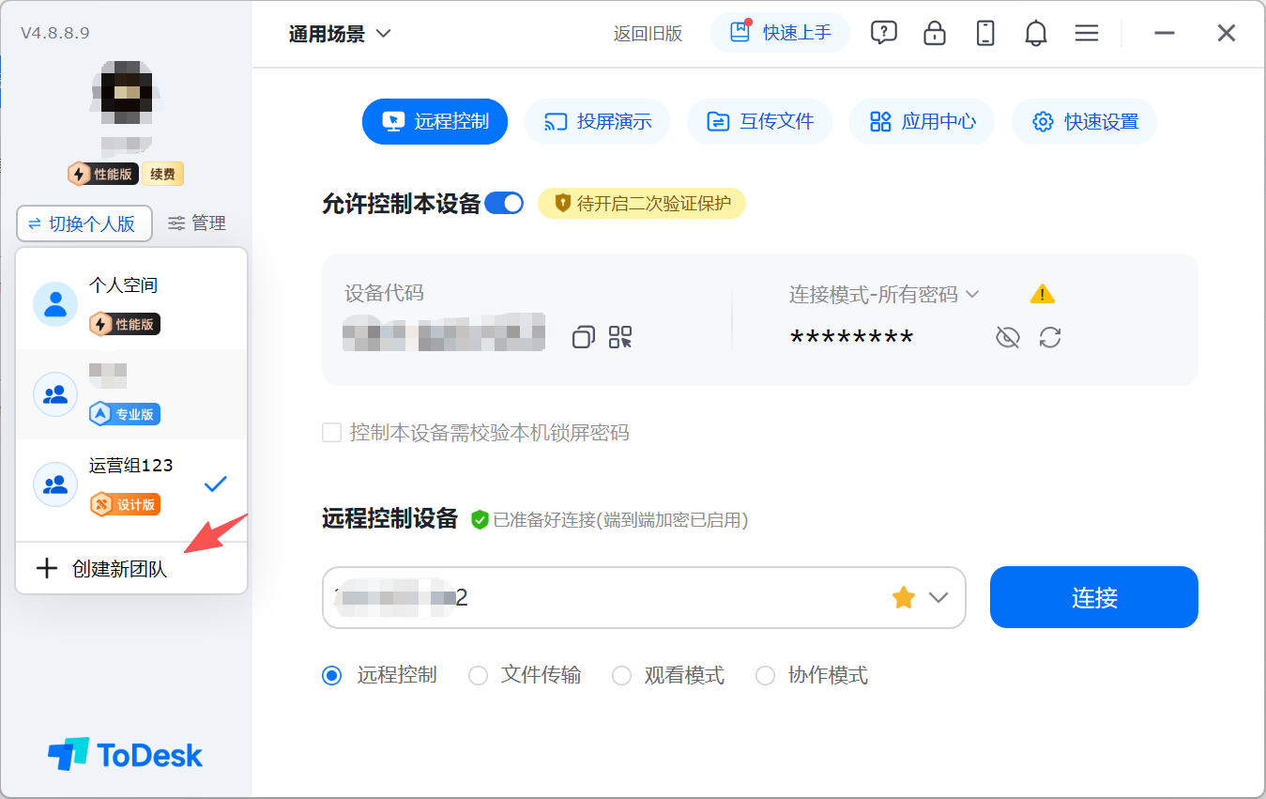Open the hamburger menu icon
The image size is (1266, 799).
[1087, 34]
